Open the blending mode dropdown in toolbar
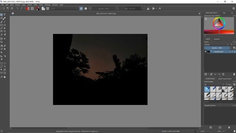This screenshot has height=133, width=236. tap(64, 8)
